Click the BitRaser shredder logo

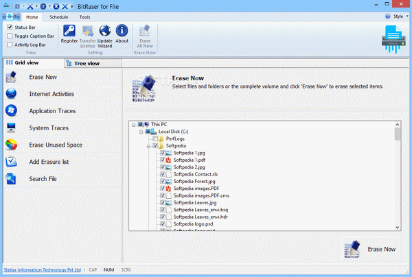coord(393,38)
